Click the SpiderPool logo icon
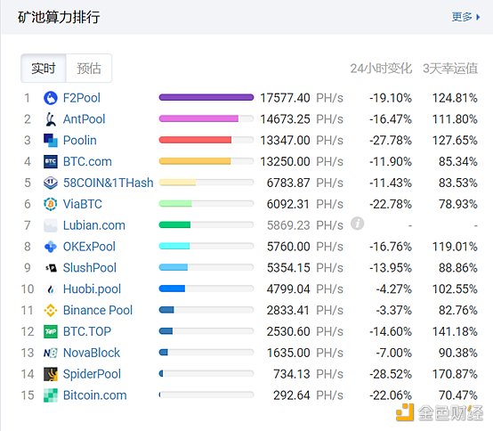 coord(51,374)
